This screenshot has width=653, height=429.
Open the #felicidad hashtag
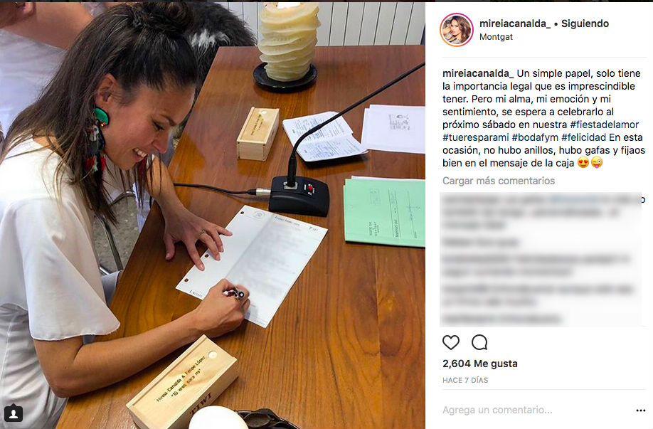coord(583,137)
